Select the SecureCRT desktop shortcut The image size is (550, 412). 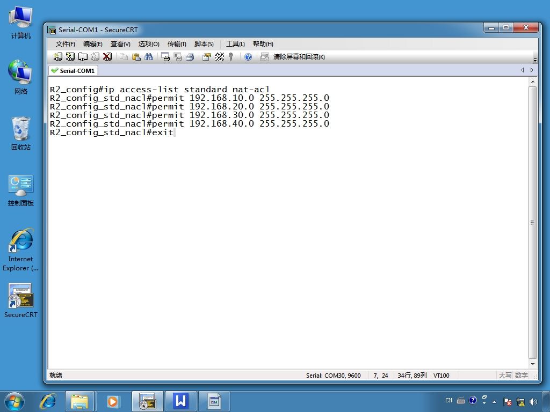(21, 300)
